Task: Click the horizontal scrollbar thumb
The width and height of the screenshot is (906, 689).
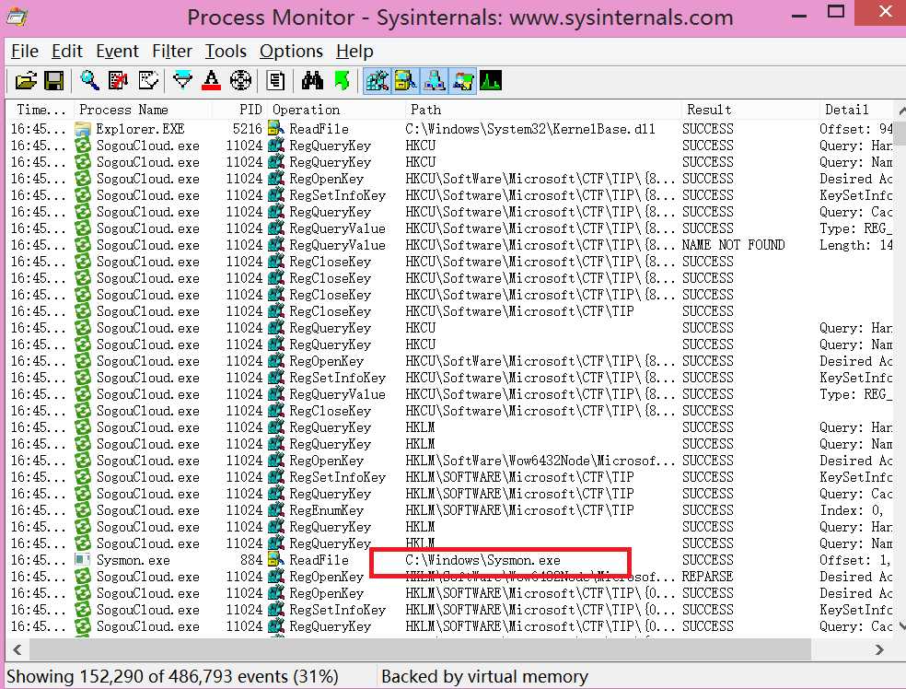Action: (x=420, y=649)
